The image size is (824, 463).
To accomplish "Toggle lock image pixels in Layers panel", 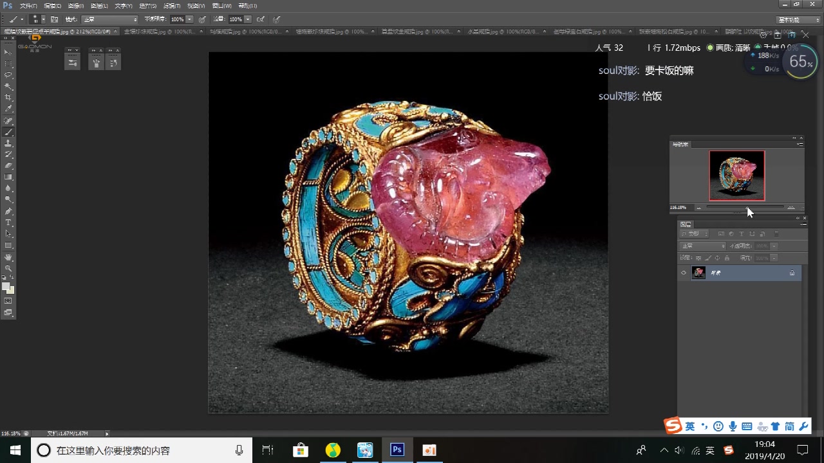I will tap(708, 258).
